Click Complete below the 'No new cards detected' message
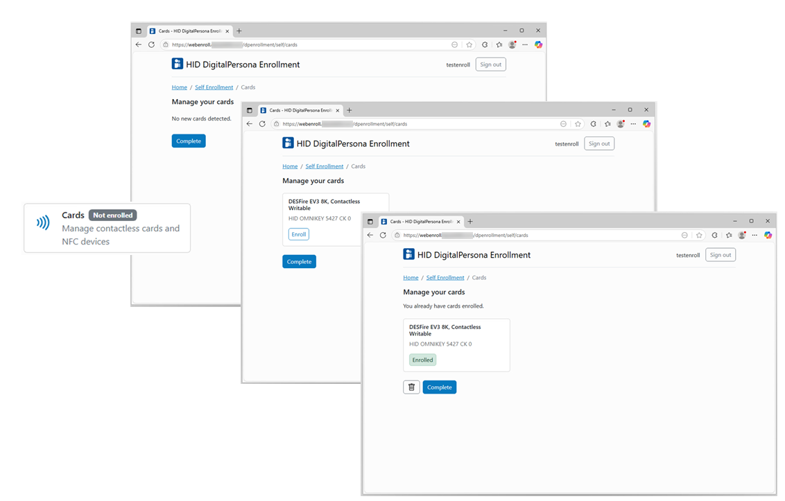The width and height of the screenshot is (785, 501). [x=189, y=141]
